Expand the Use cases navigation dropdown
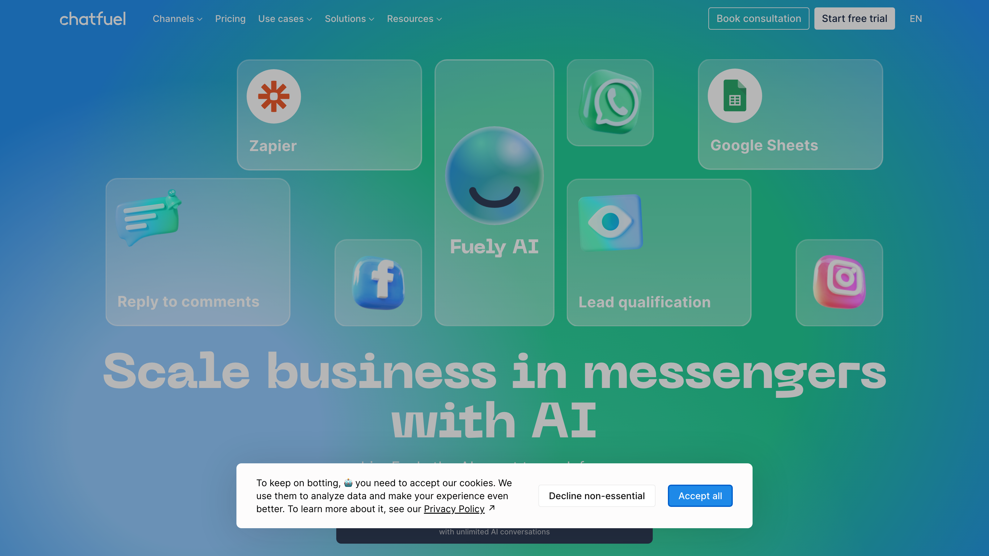989x556 pixels. [x=285, y=18]
